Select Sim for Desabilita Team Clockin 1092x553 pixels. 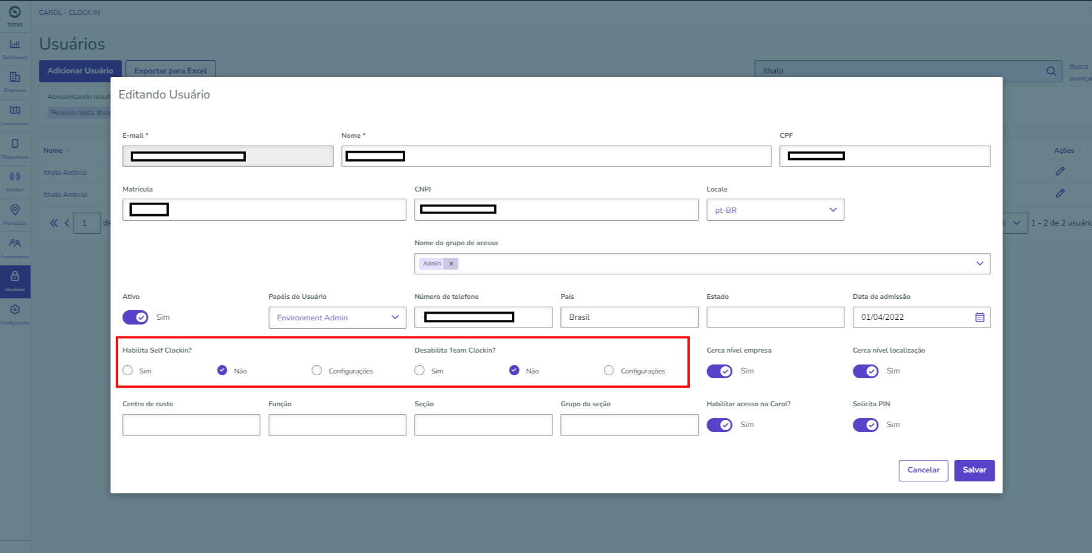tap(419, 370)
